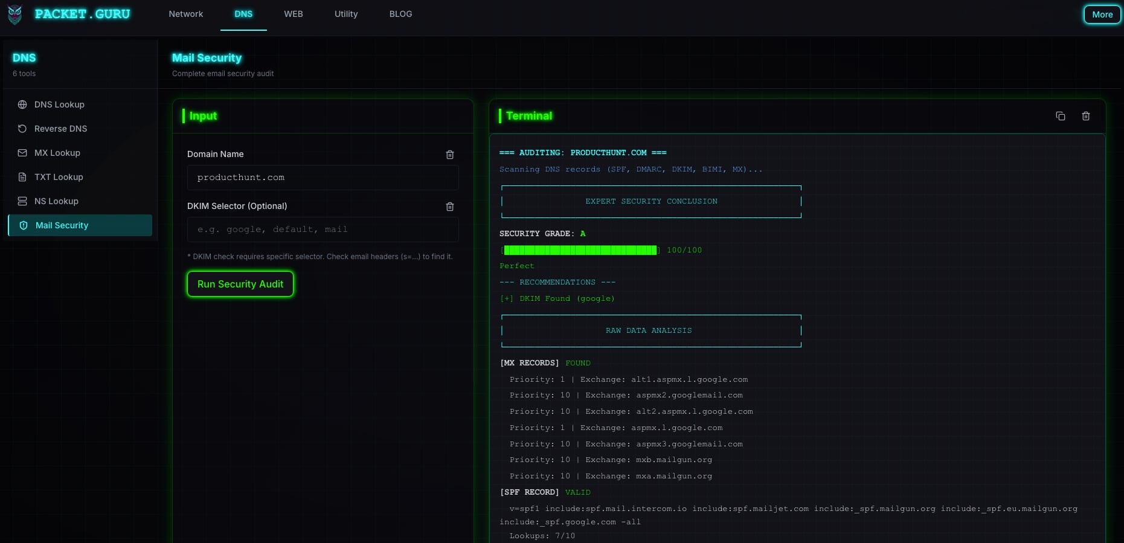The width and height of the screenshot is (1124, 543).
Task: Select the DNS navigation tab
Action: [243, 14]
